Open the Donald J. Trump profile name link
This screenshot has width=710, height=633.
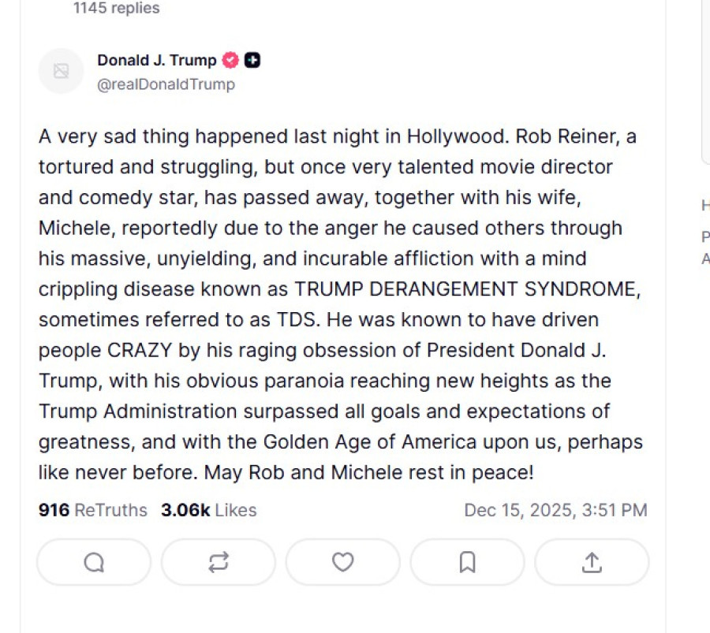pyautogui.click(x=156, y=61)
